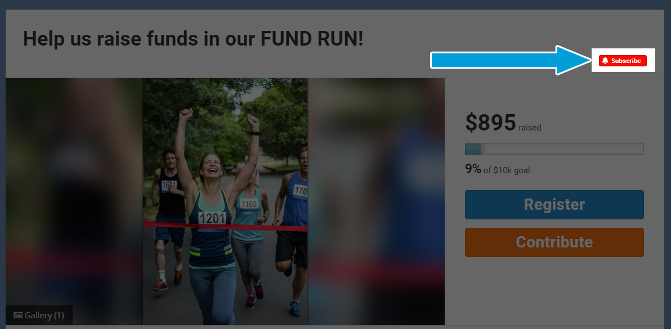Click the blurred right side of the banner
This screenshot has height=329, width=671.
[376, 201]
